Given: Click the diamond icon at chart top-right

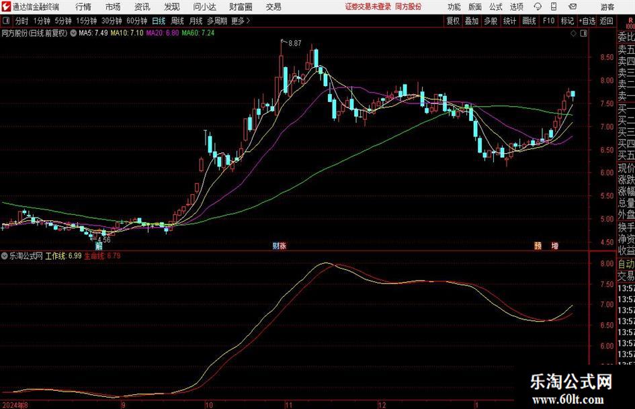Looking at the screenshot, I should [x=573, y=34].
